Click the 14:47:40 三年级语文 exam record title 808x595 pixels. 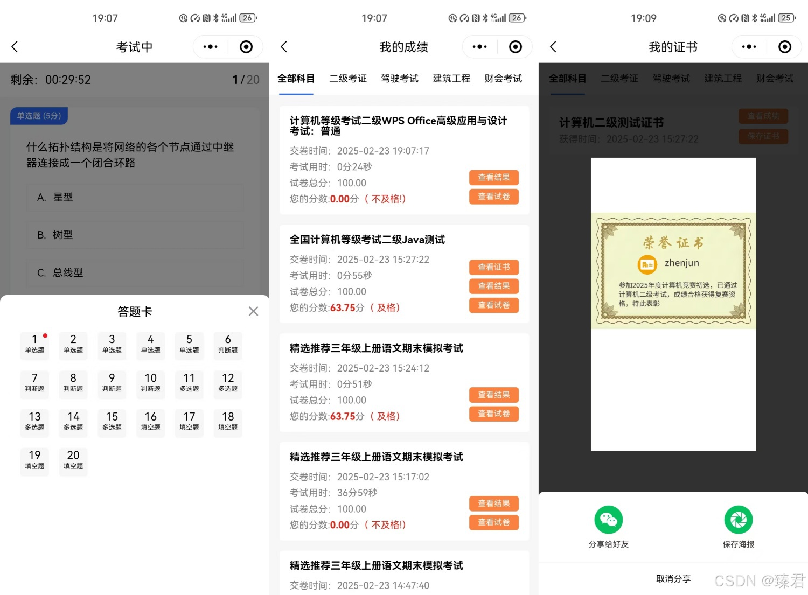(377, 566)
